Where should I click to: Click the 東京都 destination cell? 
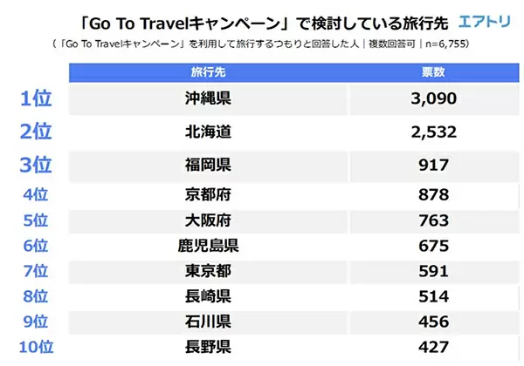tap(208, 271)
